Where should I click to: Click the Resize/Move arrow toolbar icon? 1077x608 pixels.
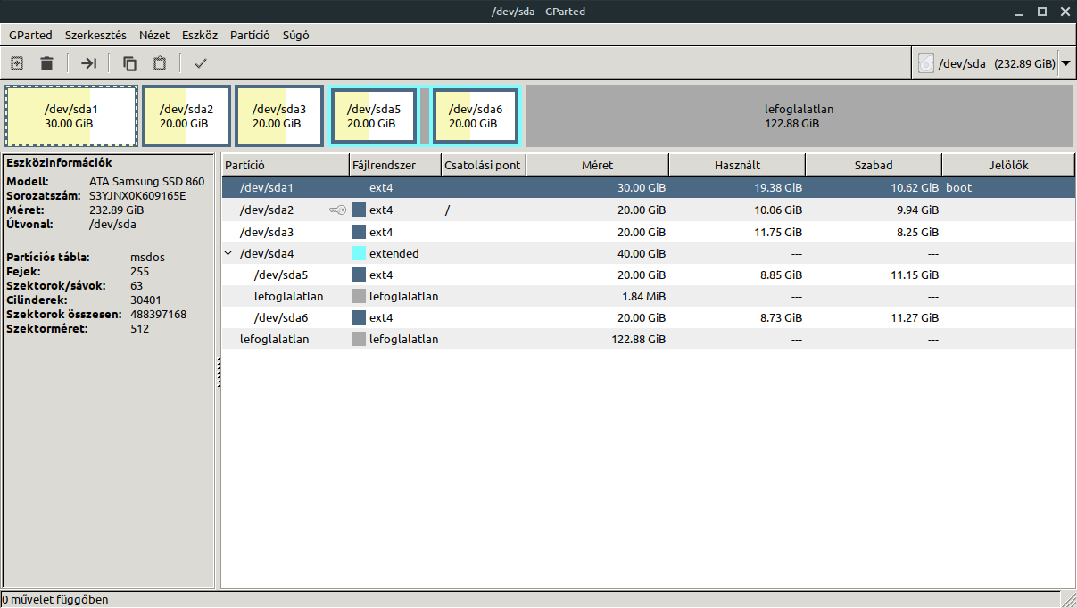88,63
